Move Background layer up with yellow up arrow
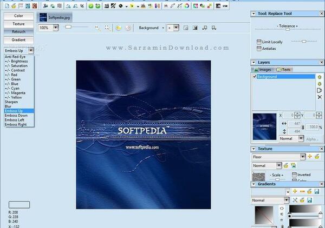The width and height of the screenshot is (325, 228). (x=320, y=77)
